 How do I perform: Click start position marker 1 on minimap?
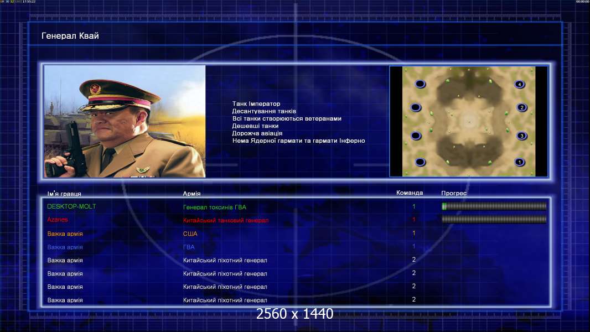click(520, 162)
